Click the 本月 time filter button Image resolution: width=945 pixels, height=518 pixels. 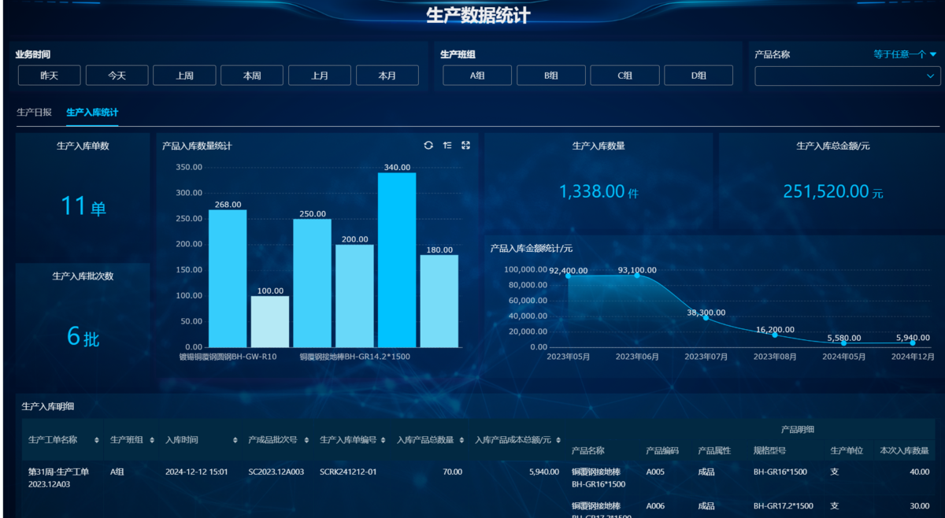[x=387, y=75]
